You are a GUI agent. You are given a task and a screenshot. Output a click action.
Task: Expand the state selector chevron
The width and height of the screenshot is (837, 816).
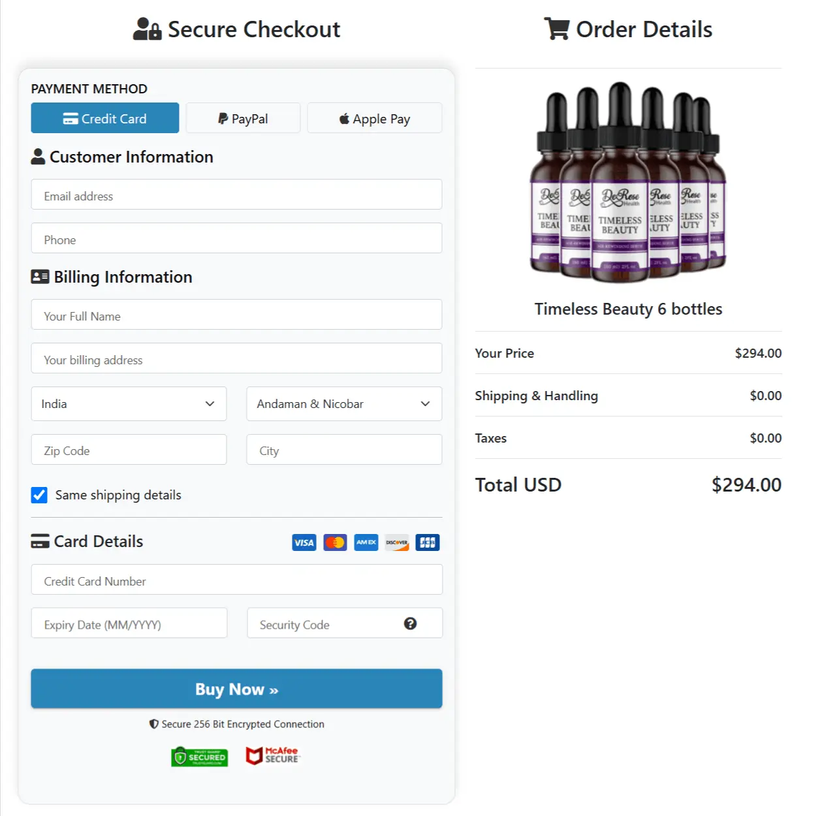coord(425,403)
